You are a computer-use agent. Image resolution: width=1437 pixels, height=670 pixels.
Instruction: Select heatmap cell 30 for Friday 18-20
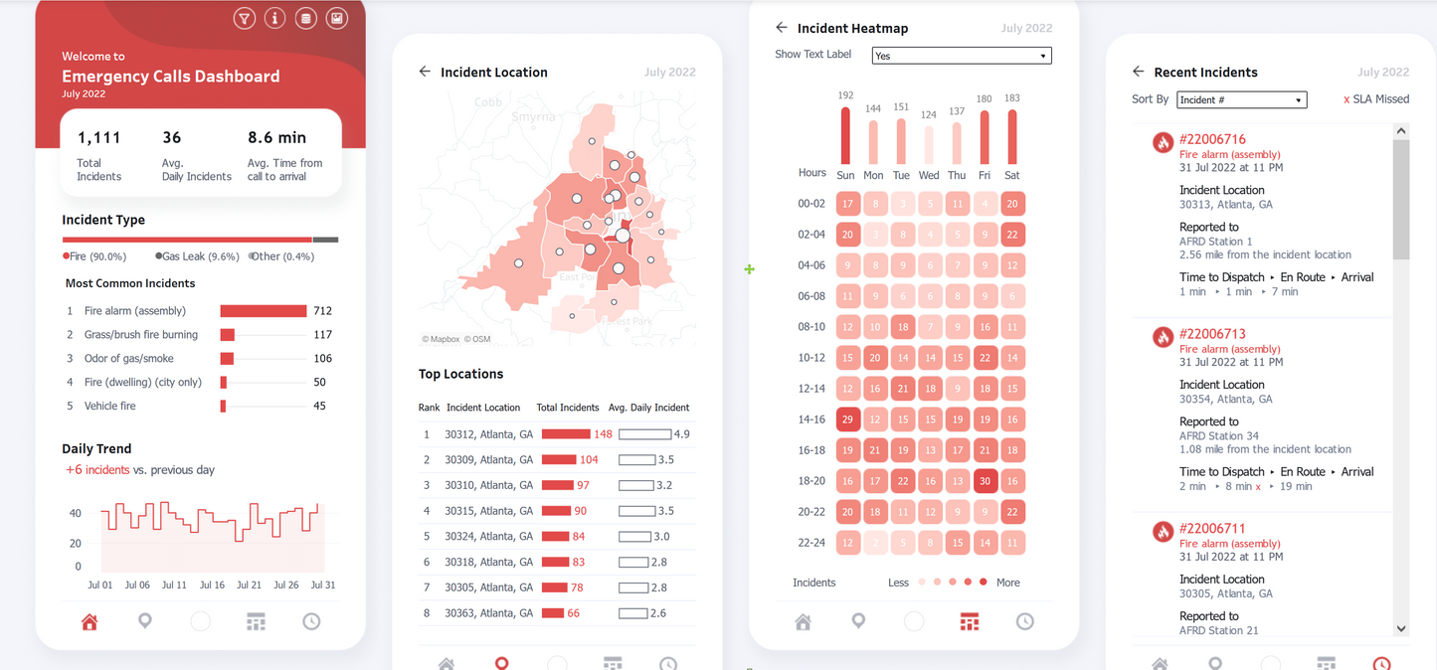[985, 481]
